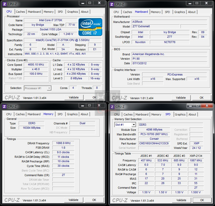Click the Instructions list field

(63, 54)
